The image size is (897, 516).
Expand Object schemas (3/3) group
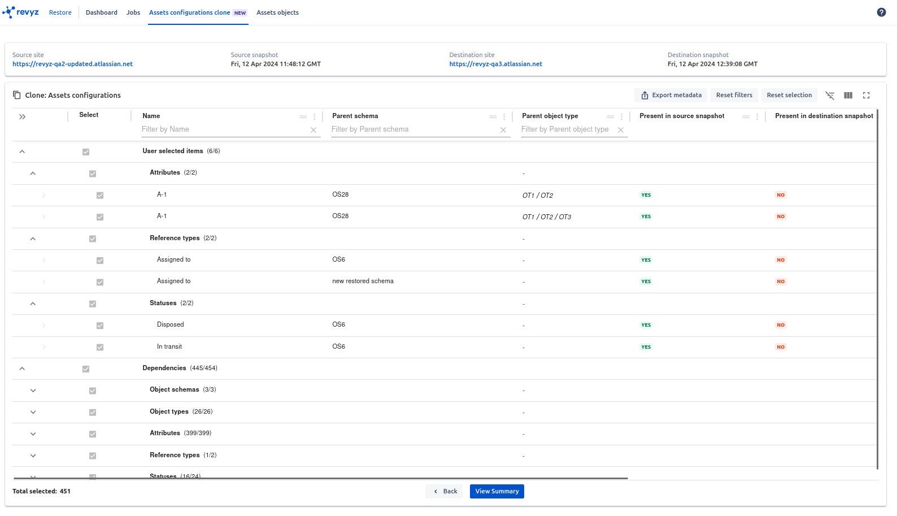[x=33, y=391]
